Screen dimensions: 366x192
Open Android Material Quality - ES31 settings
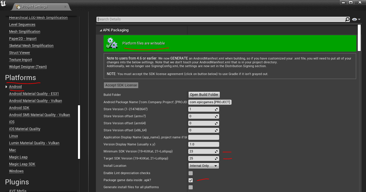pos(34,94)
